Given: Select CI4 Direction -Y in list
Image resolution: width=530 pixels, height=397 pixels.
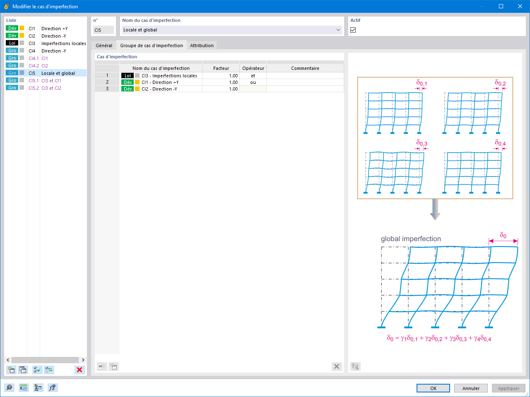Looking at the screenshot, I should [46, 51].
